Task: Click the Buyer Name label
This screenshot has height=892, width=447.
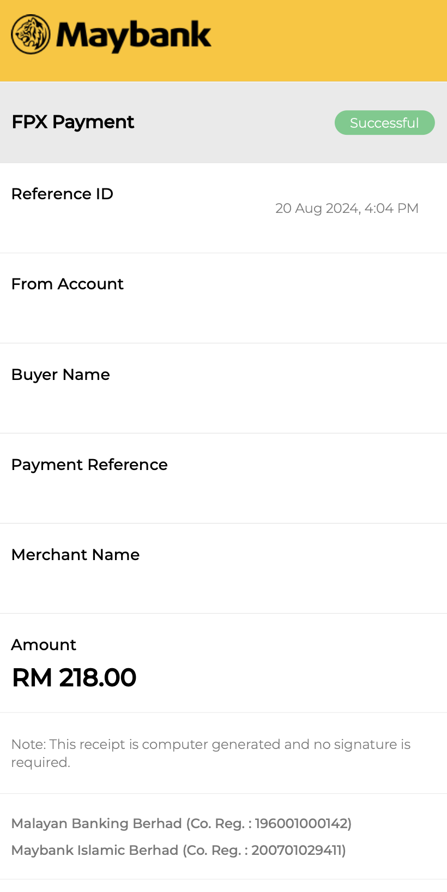Action: (61, 374)
